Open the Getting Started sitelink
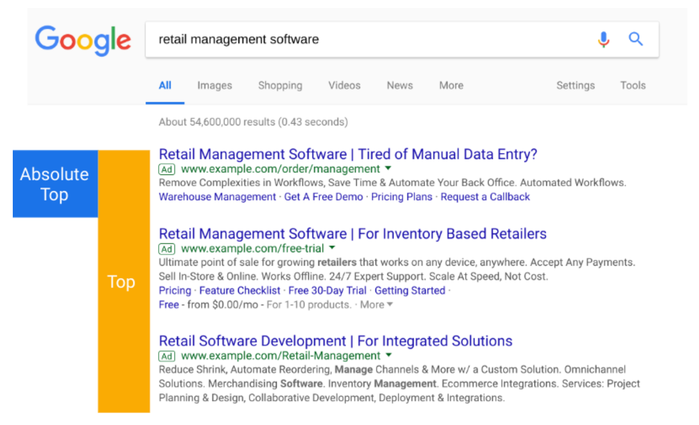 [410, 291]
